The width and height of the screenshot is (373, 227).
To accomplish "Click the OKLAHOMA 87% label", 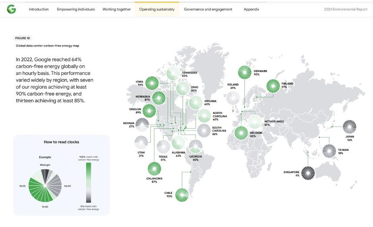I will pos(154,180).
